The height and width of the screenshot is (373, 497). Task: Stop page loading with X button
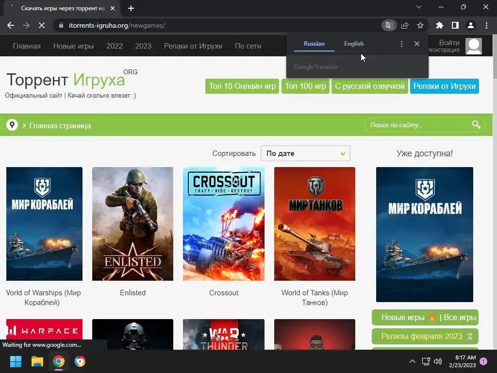[x=42, y=25]
